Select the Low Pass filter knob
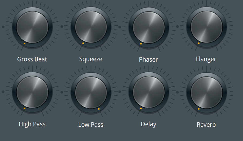Image resolution: width=243 pixels, height=141 pixels. (91, 93)
